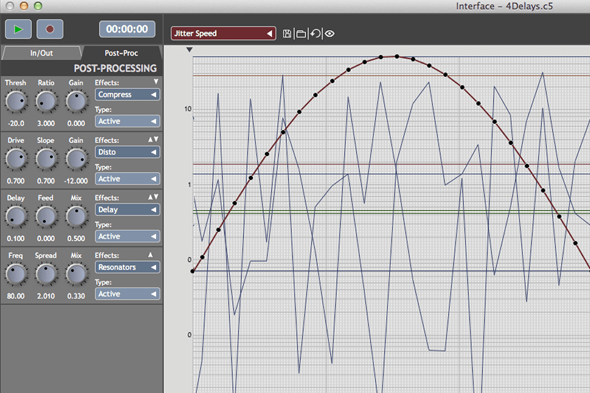This screenshot has height=393, width=590.
Task: Open the Resonators effects dropdown
Action: [x=127, y=267]
